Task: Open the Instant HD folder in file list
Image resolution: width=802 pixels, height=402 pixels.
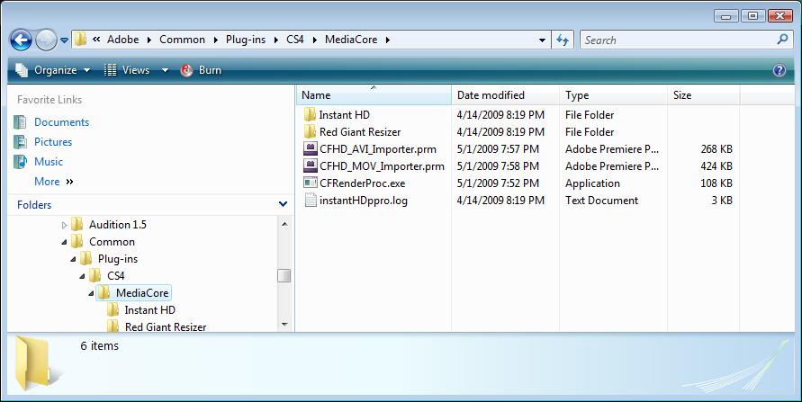Action: point(344,115)
